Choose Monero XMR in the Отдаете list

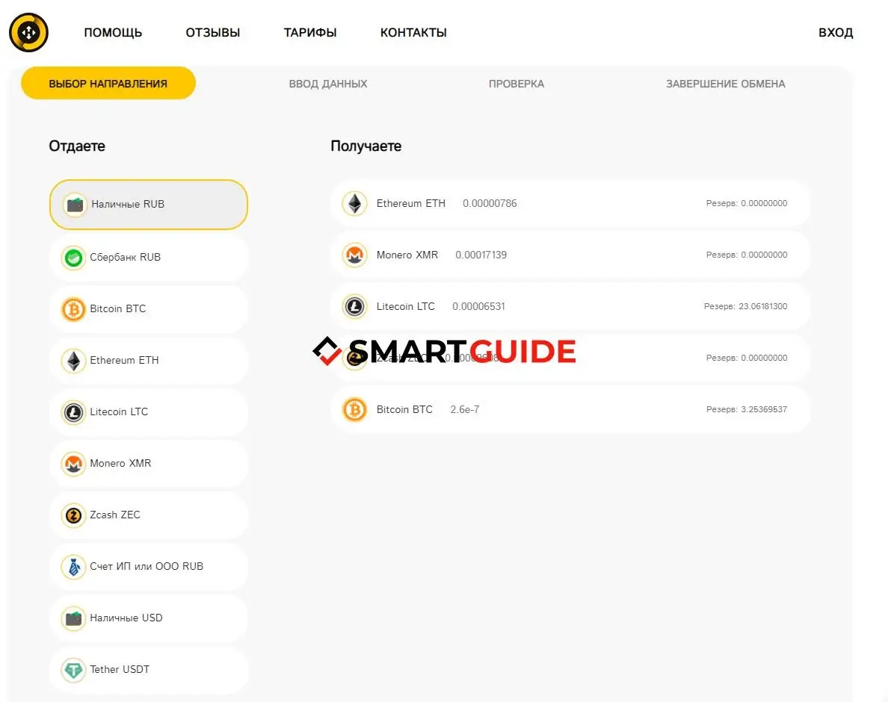[148, 464]
